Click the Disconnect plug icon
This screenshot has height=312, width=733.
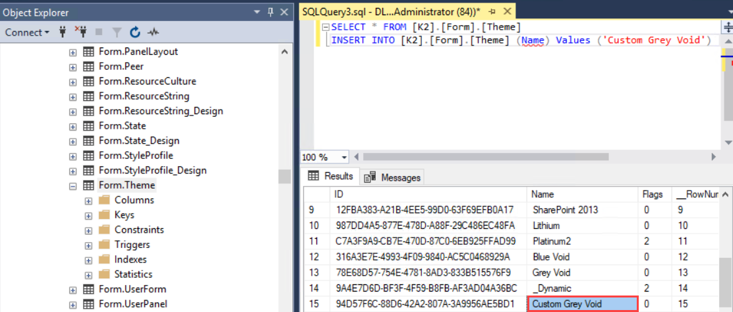click(80, 32)
